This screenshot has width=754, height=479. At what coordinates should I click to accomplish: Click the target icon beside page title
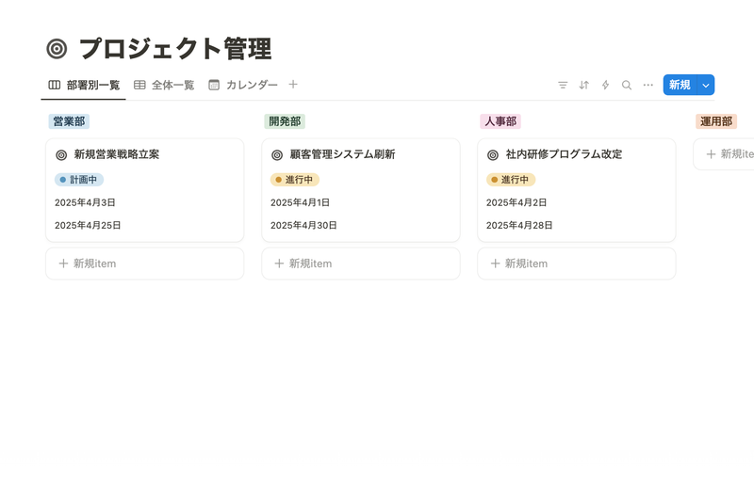pos(57,49)
